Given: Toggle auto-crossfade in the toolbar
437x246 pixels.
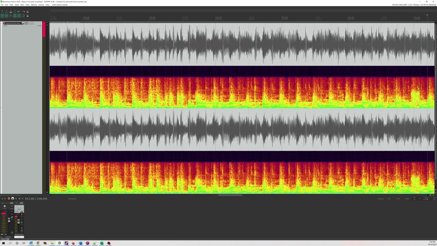Looking at the screenshot, I should tap(2, 16).
